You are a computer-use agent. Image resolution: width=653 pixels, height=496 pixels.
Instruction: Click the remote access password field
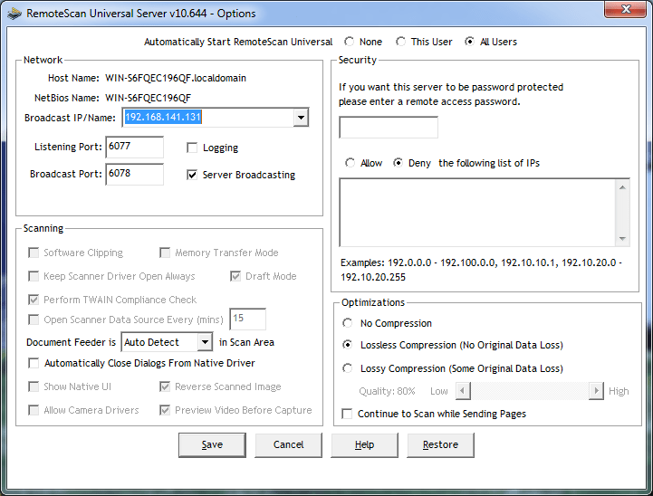pos(388,128)
